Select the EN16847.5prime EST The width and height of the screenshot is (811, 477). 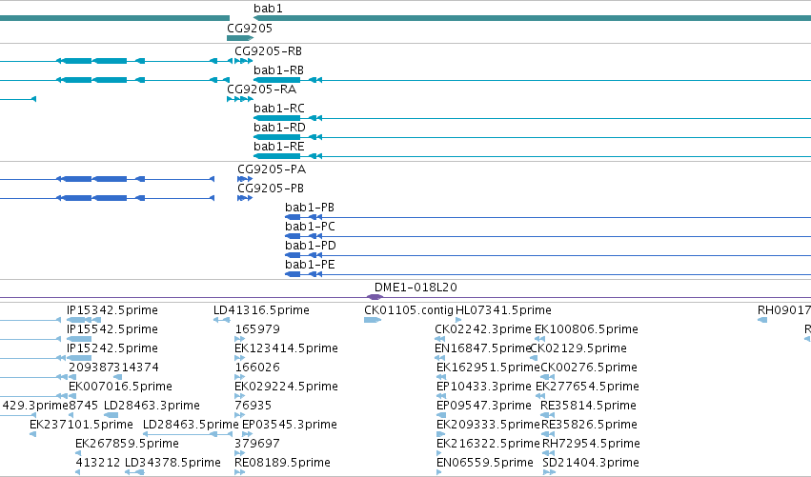(483, 348)
